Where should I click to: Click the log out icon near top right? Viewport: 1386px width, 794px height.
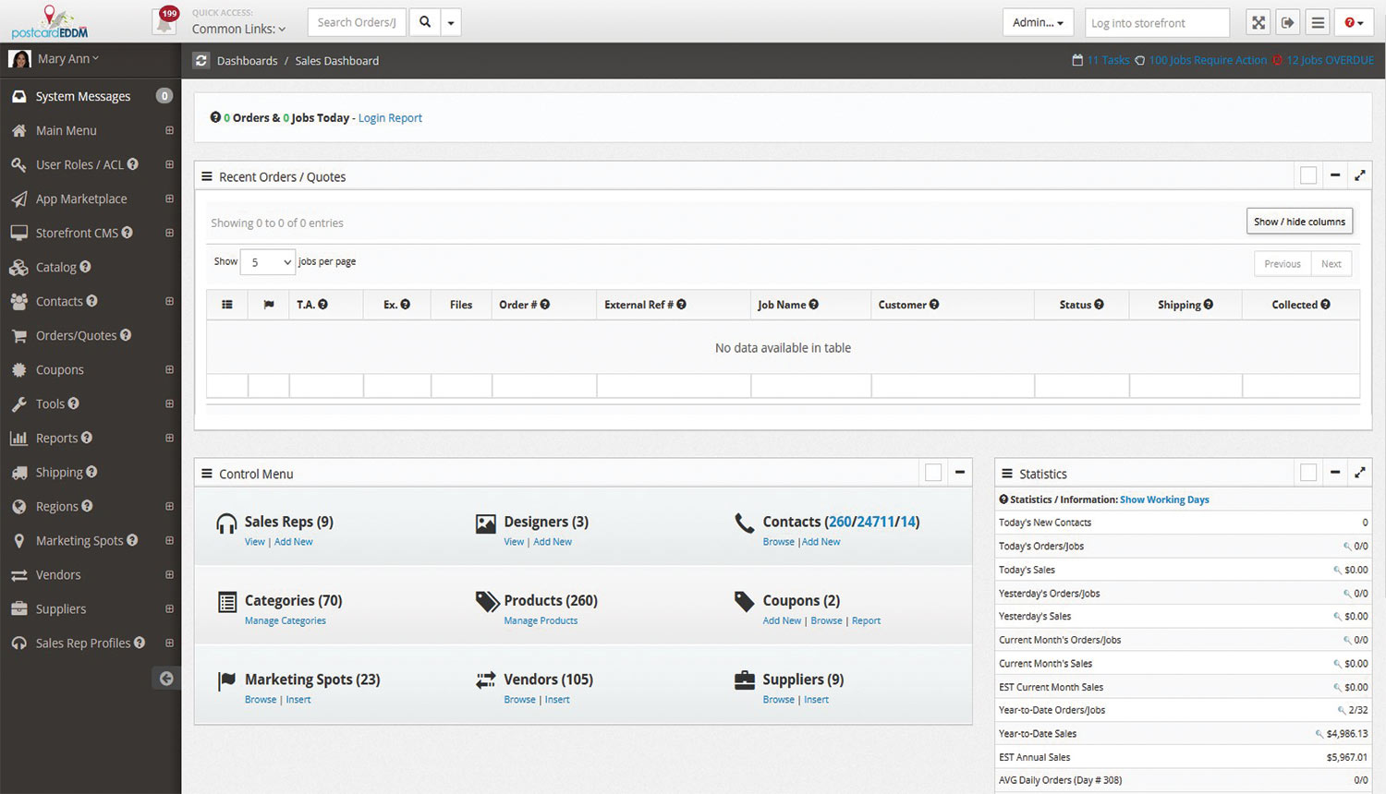[x=1288, y=21]
